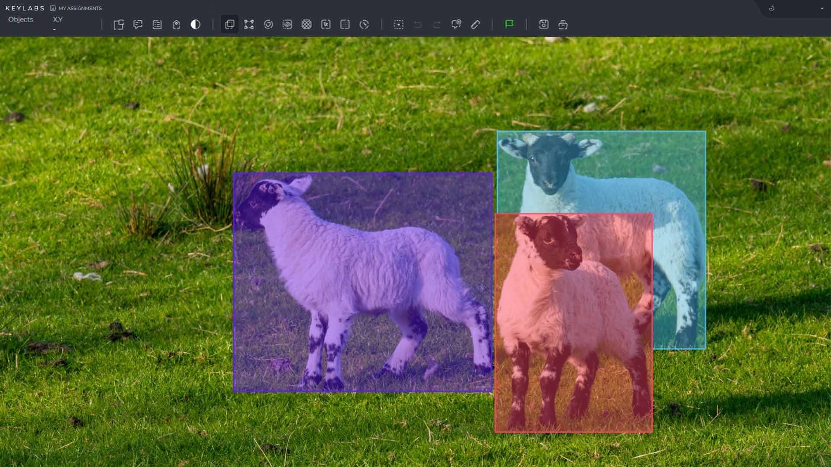Image resolution: width=831 pixels, height=467 pixels.
Task: Click the green flag icon
Action: [509, 24]
